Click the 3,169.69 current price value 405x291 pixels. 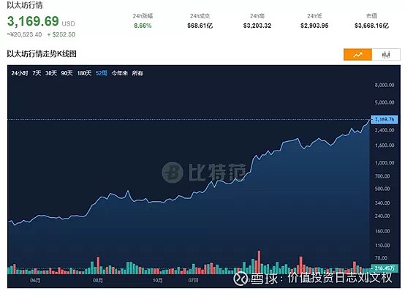click(x=33, y=21)
